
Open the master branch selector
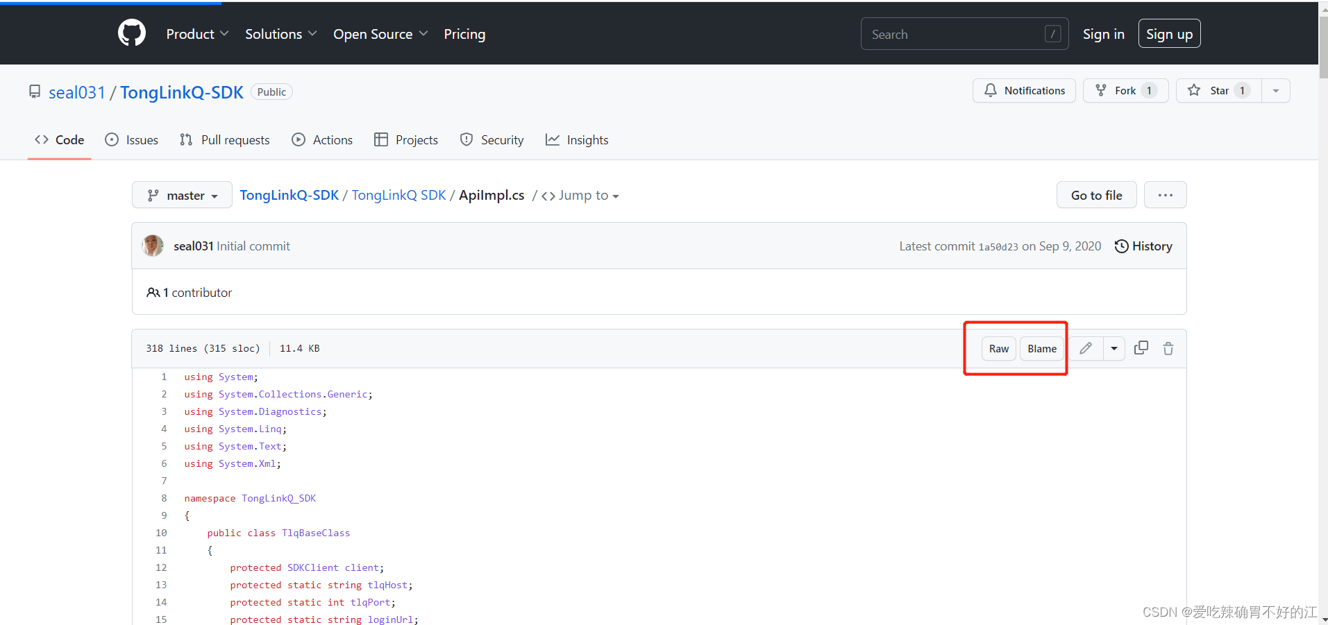[181, 195]
